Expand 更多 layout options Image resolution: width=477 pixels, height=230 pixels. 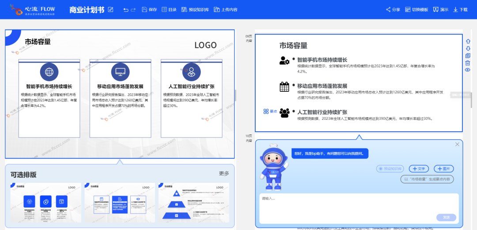coord(224,174)
